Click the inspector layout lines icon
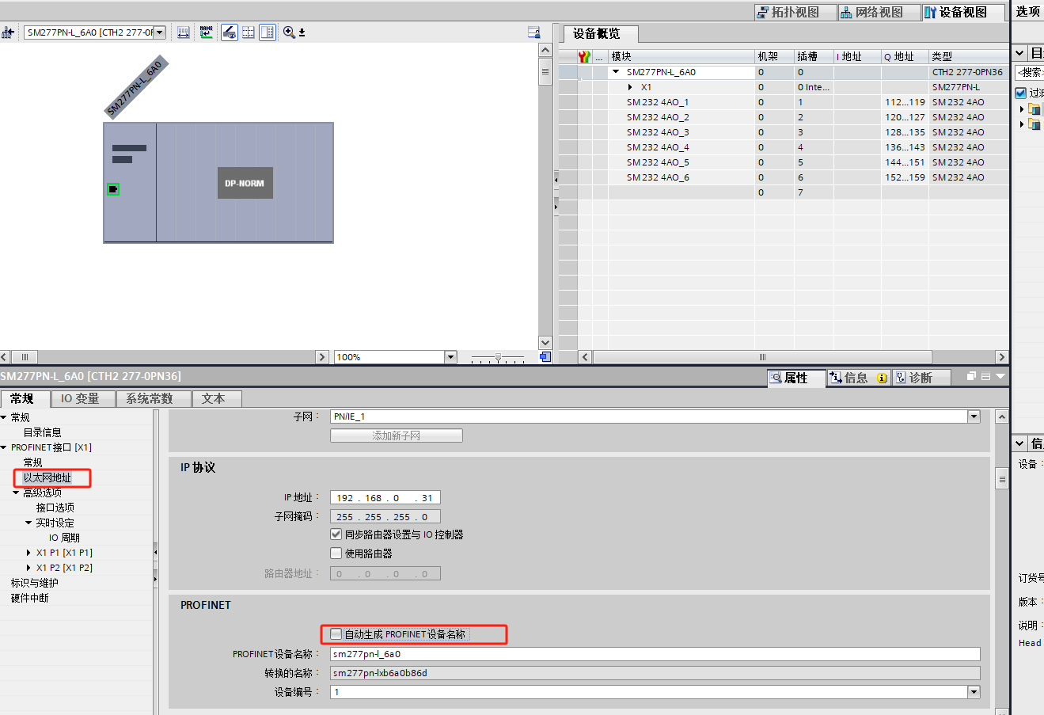This screenshot has width=1044, height=715. click(x=986, y=376)
